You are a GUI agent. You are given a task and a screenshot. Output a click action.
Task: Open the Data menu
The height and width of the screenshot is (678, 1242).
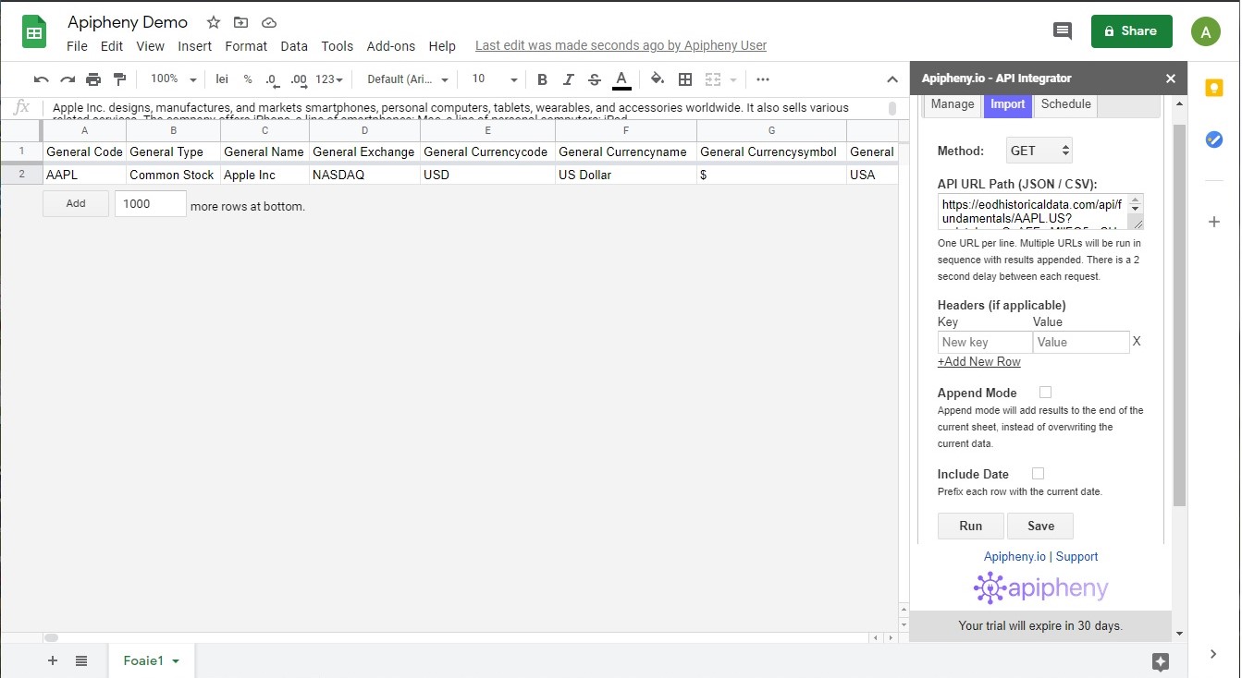(294, 45)
